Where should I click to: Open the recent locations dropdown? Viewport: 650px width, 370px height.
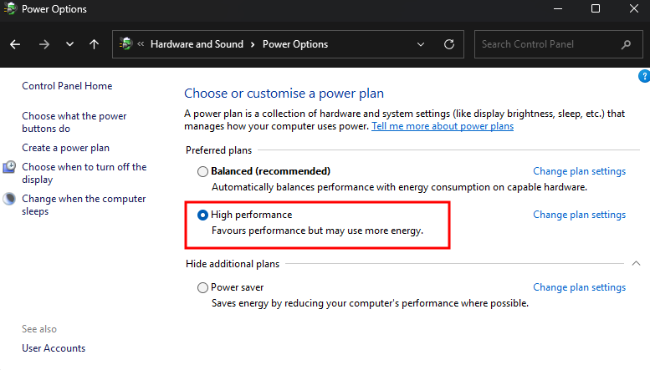69,44
